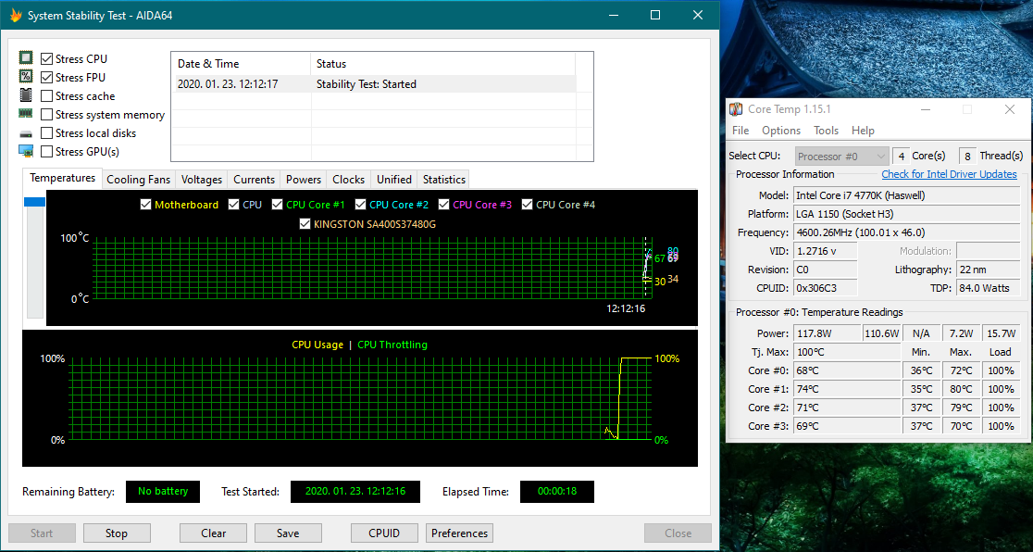Image resolution: width=1033 pixels, height=552 pixels.
Task: Click the CPU Throttling graph label
Action: coord(392,345)
